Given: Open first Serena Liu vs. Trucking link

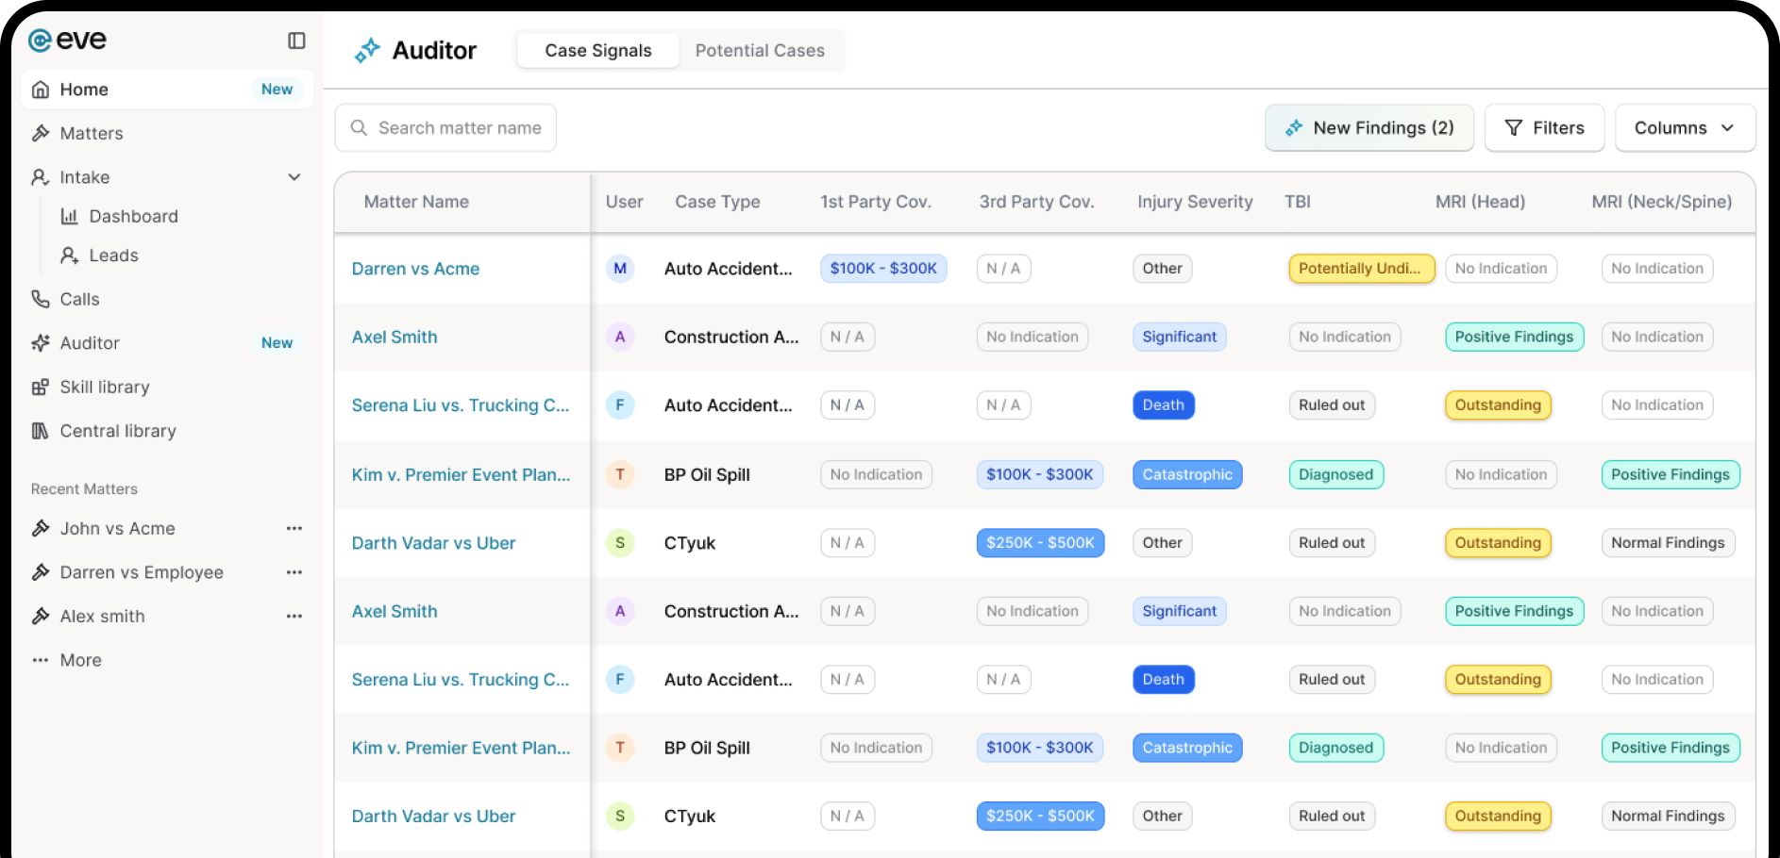Looking at the screenshot, I should click(x=461, y=405).
